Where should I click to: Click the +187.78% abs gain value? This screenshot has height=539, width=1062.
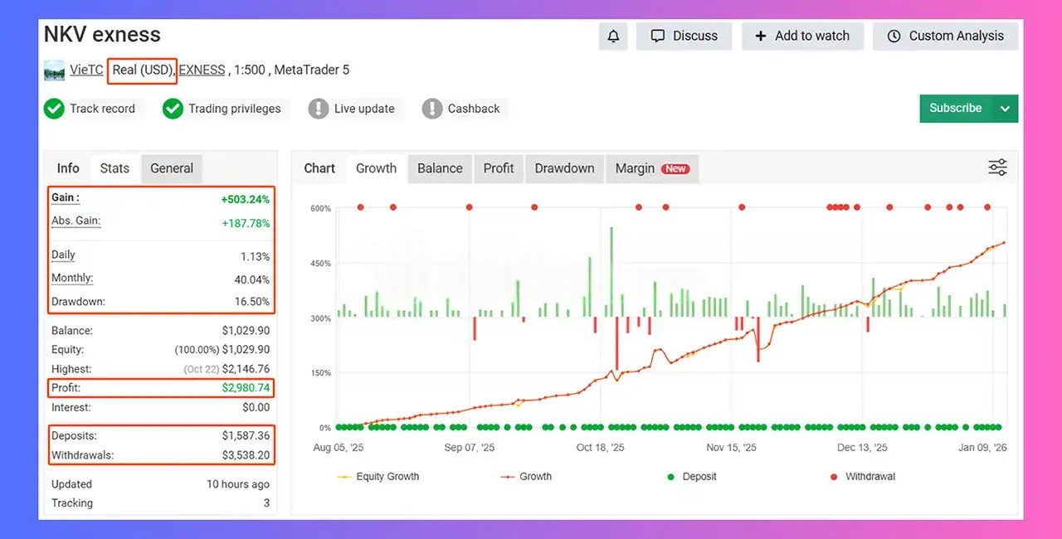(x=246, y=223)
